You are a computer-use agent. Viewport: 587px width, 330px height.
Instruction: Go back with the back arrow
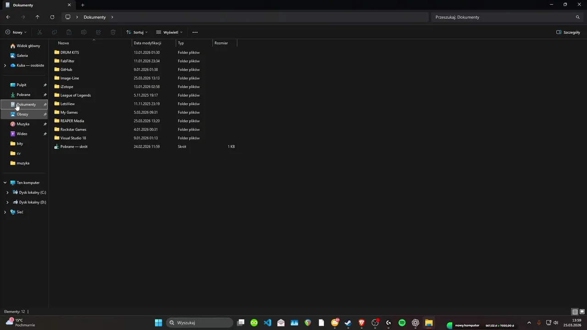8,17
